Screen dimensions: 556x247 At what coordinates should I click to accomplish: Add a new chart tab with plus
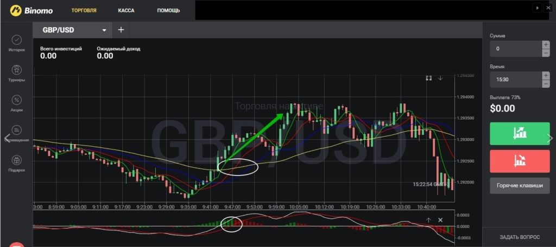tap(121, 30)
